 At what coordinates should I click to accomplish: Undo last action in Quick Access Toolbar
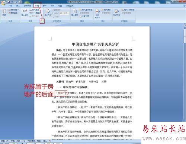tap(12, 2)
